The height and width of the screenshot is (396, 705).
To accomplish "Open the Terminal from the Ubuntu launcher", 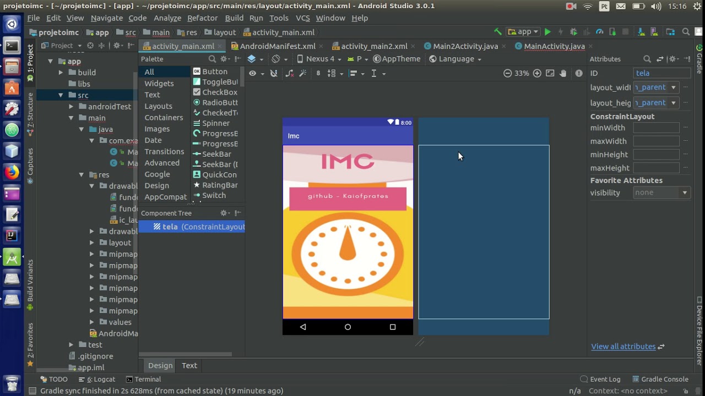I will tap(12, 46).
